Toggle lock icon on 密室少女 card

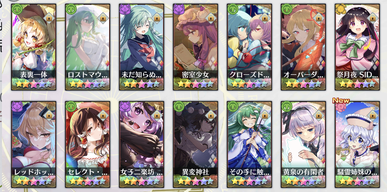click(x=210, y=17)
